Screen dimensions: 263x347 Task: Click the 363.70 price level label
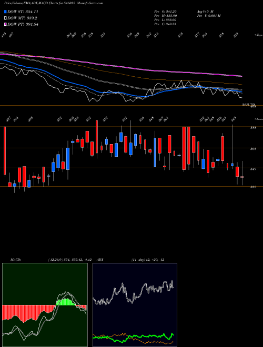coord(248,105)
